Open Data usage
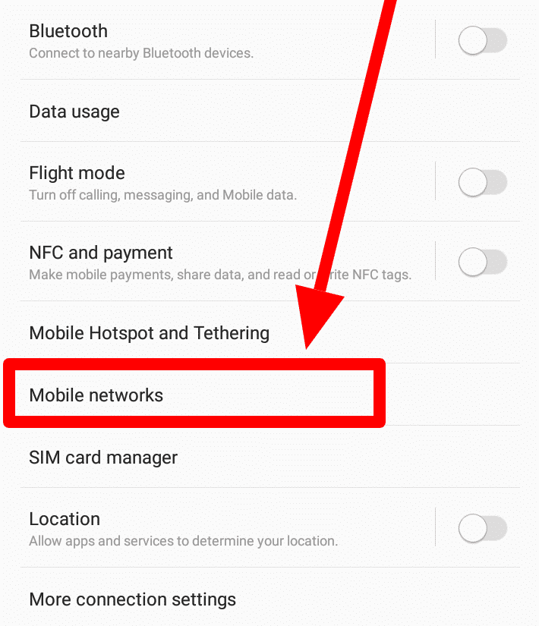 click(74, 112)
